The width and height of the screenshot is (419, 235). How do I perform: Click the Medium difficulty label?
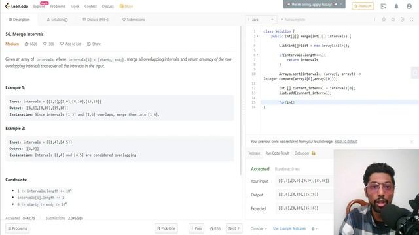[x=12, y=44]
